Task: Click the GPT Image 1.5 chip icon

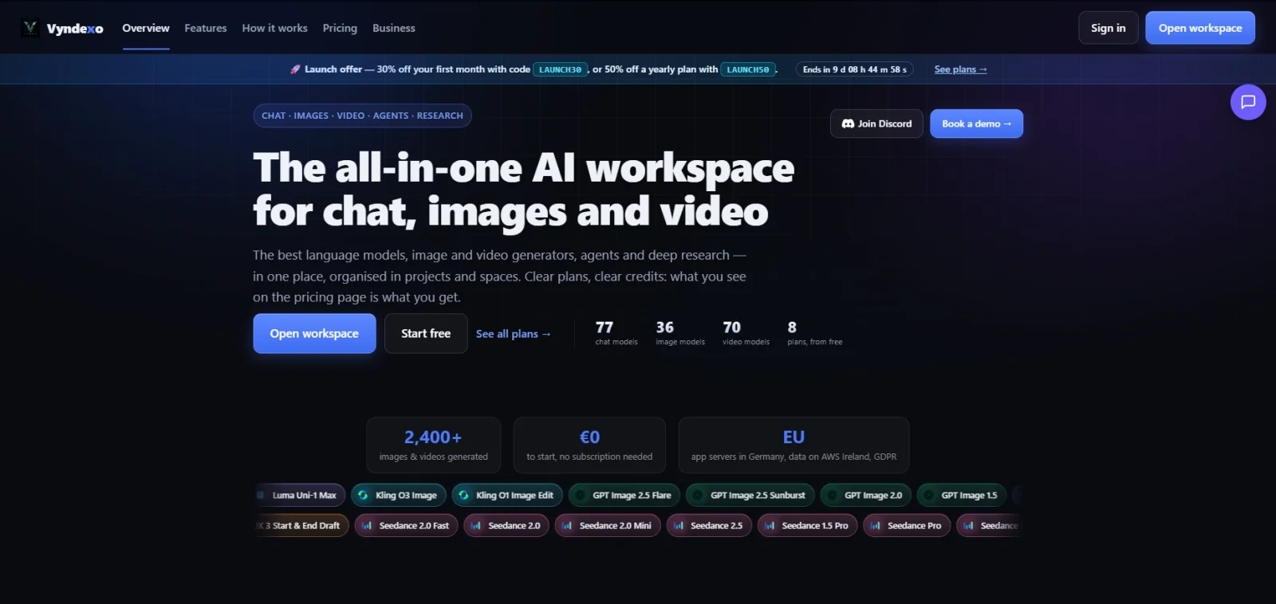Action: coord(928,495)
